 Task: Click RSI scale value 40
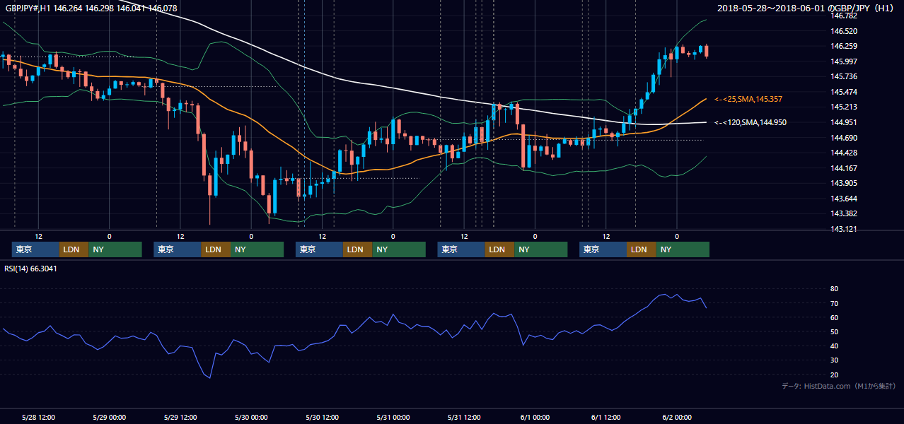835,346
